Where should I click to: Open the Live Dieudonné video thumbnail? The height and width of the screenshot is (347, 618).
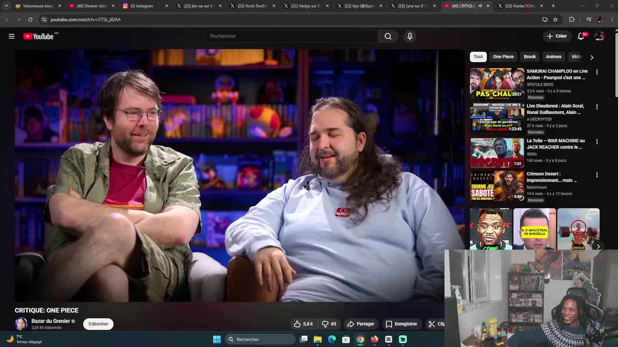497,118
